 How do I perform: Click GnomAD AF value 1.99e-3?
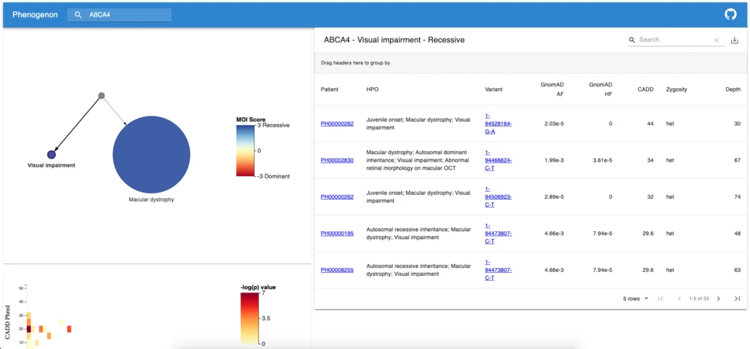click(554, 160)
